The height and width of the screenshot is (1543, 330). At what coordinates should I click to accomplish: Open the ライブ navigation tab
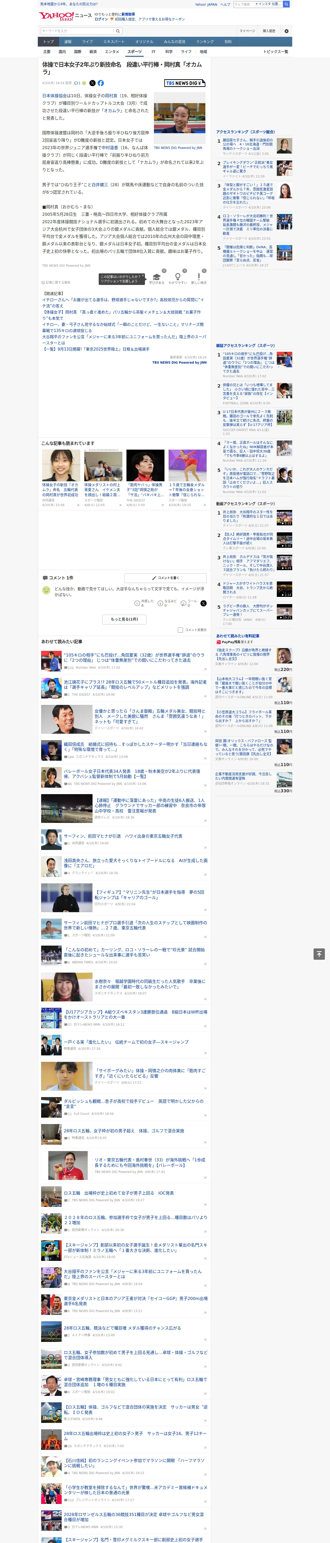tap(87, 42)
